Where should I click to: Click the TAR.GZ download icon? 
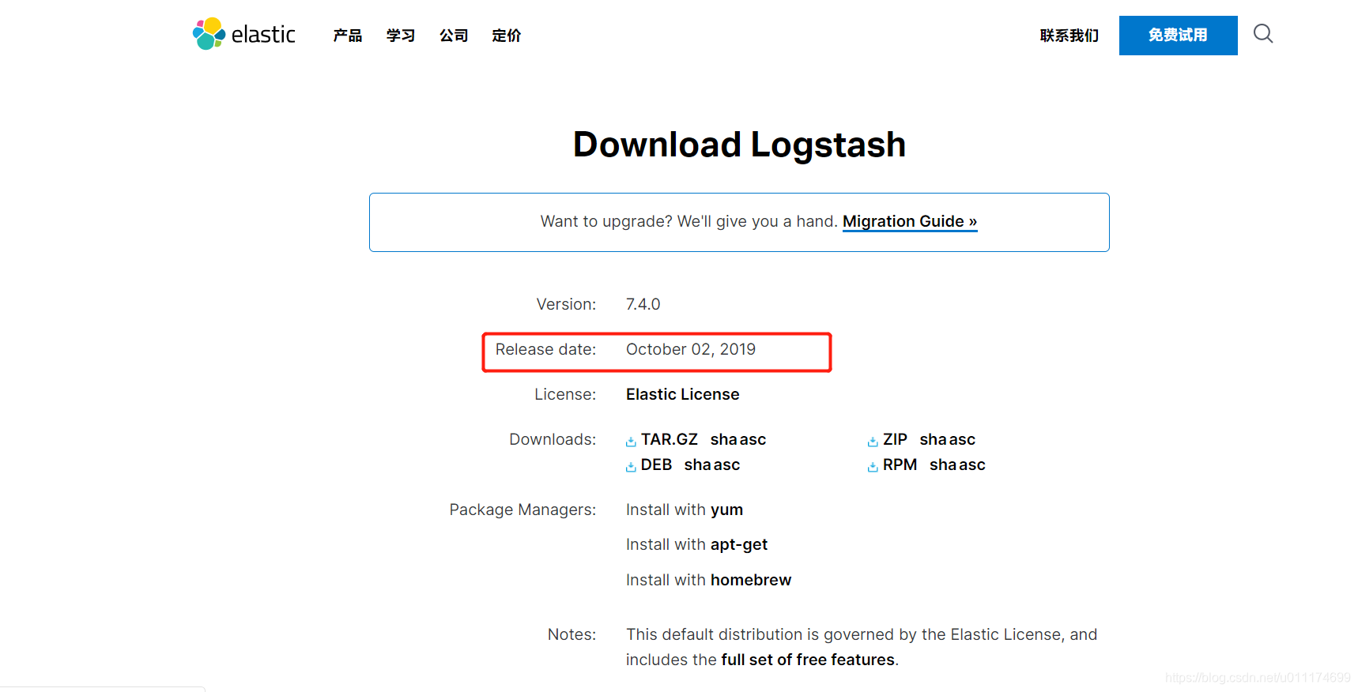point(631,442)
